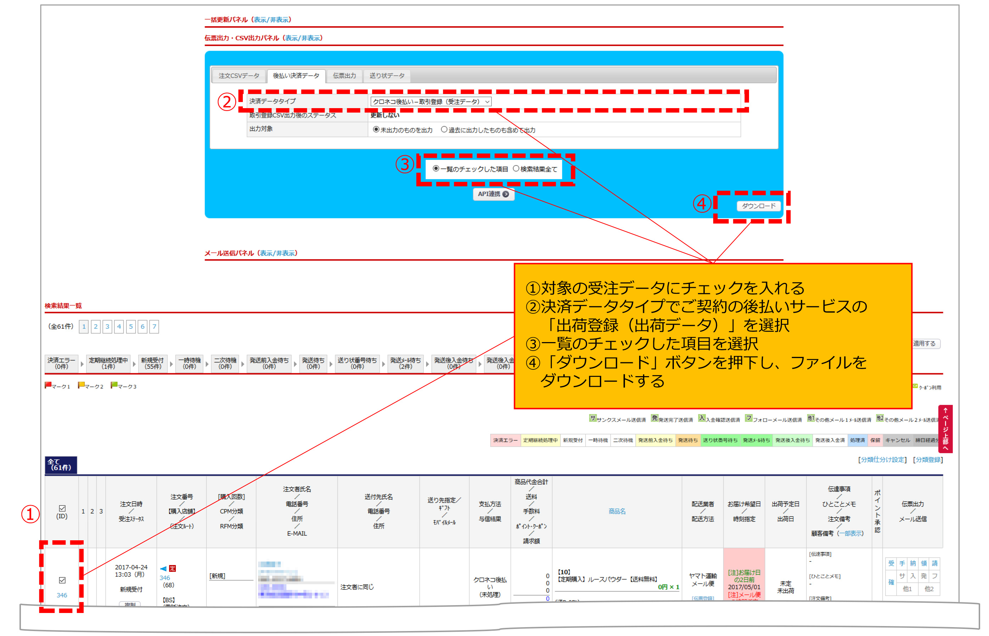Image resolution: width=989 pixels, height=636 pixels.
Task: Toggle メール送信パネル 表示/非表示 link
Action: pyautogui.click(x=277, y=253)
